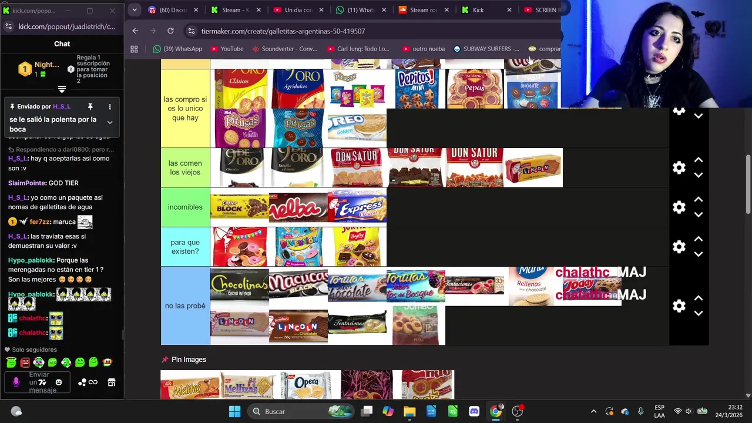The image size is (752, 423).
Task: Pick the Express Clásicas cracker image
Action: click(x=357, y=207)
